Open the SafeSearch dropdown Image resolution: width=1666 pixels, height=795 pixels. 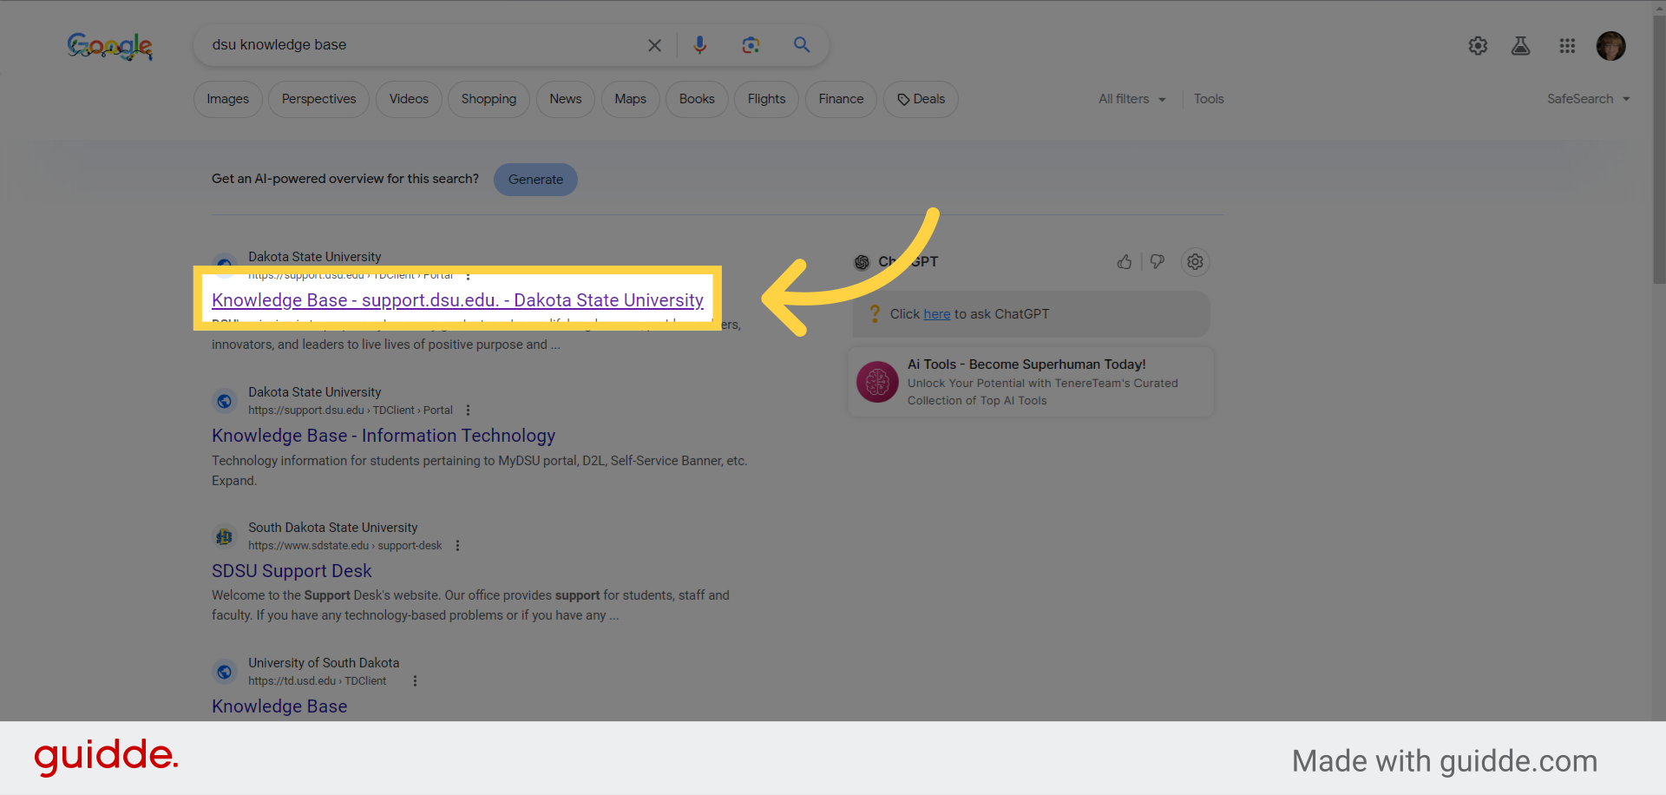pos(1588,99)
